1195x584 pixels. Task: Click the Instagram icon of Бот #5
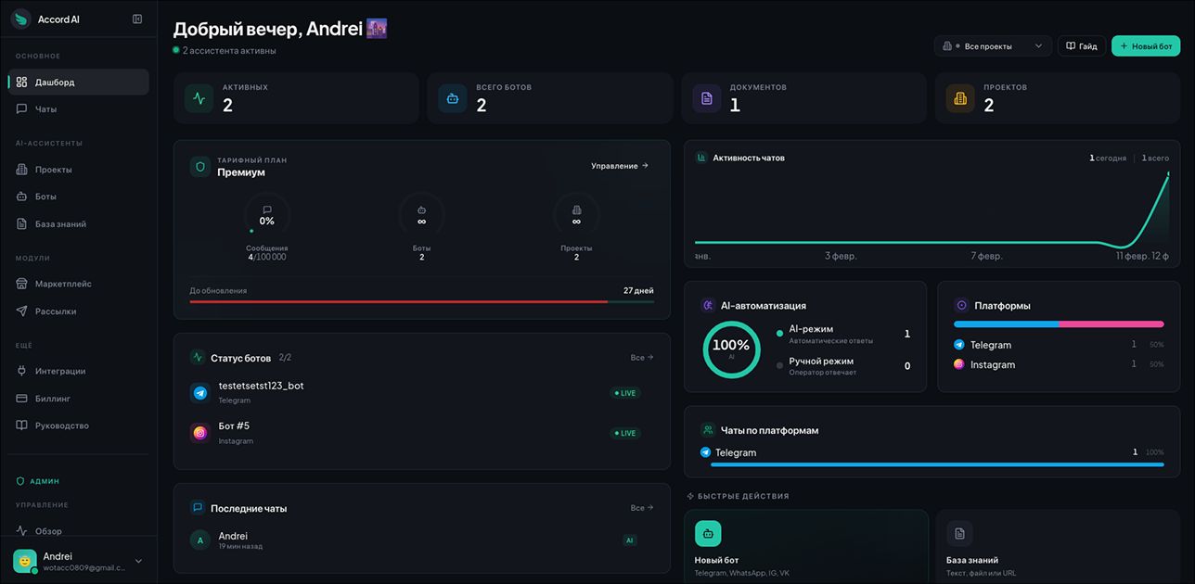click(x=199, y=433)
